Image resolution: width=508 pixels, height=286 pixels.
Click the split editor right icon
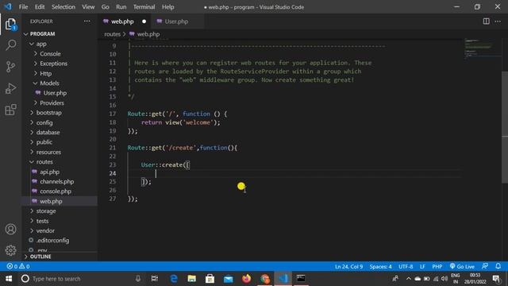click(486, 21)
